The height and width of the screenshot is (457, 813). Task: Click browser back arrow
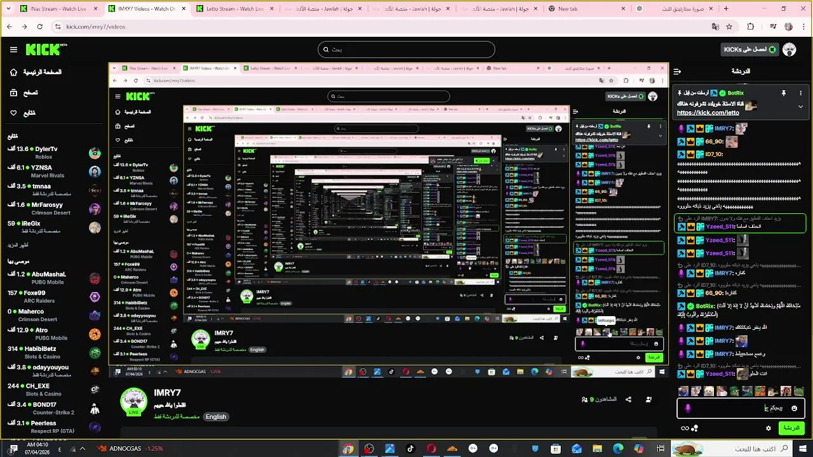pyautogui.click(x=9, y=27)
